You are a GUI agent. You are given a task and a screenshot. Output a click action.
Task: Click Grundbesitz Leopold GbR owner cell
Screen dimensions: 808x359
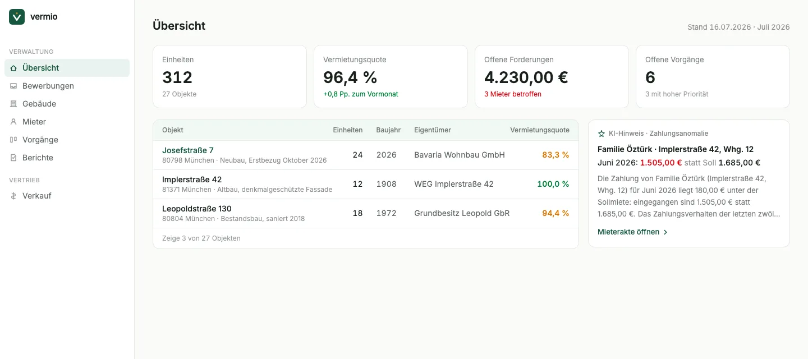point(462,213)
